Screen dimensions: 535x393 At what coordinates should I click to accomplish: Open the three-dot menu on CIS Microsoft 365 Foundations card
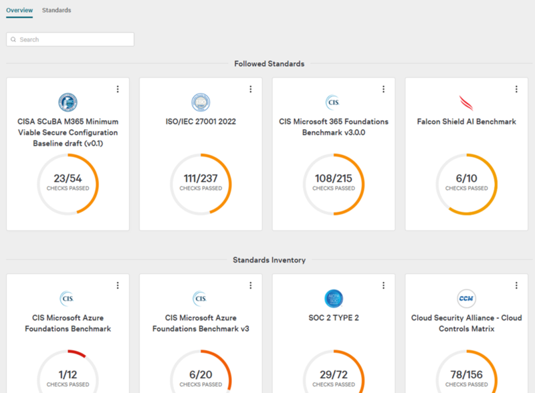point(383,89)
